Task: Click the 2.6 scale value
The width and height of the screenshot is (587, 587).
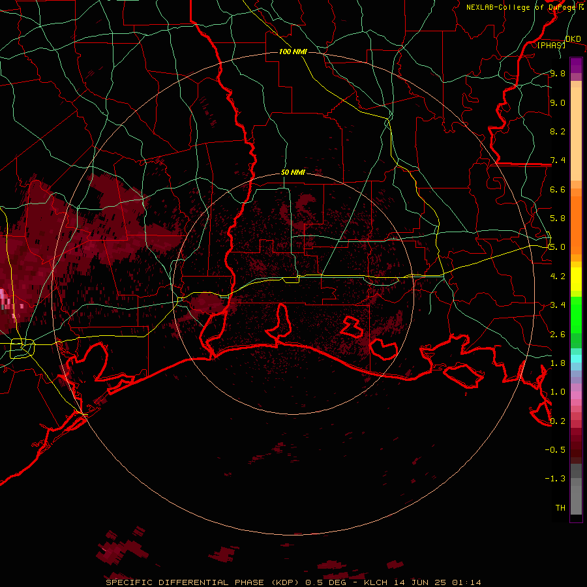Action: click(x=558, y=334)
